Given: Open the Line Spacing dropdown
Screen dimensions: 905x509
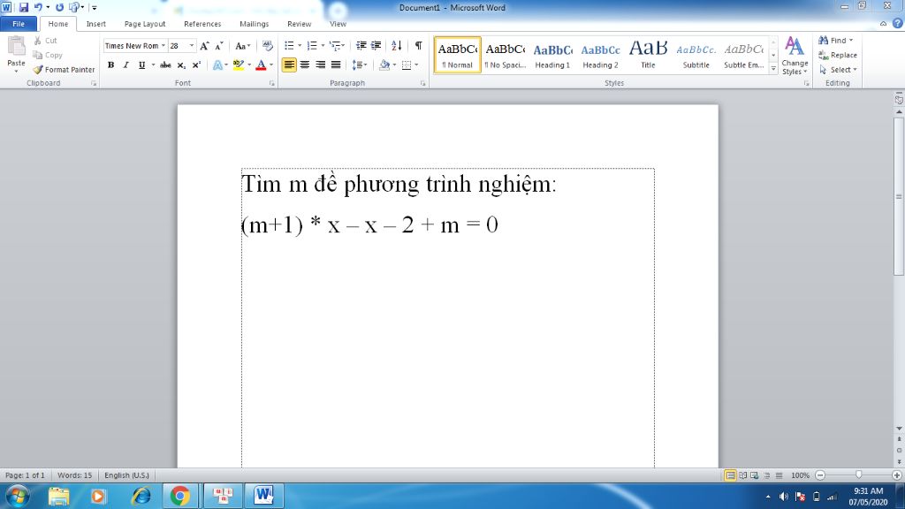Looking at the screenshot, I should point(360,65).
